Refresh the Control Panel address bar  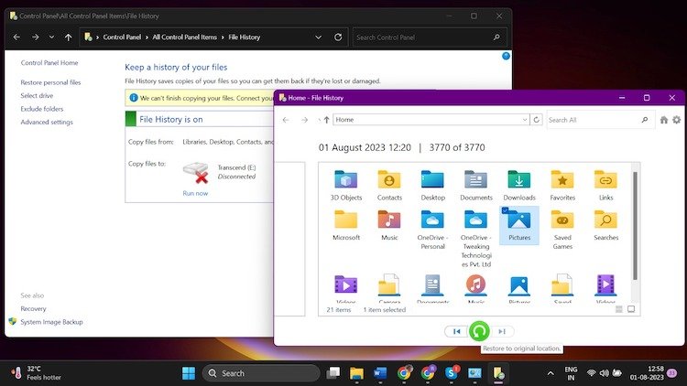pos(338,38)
